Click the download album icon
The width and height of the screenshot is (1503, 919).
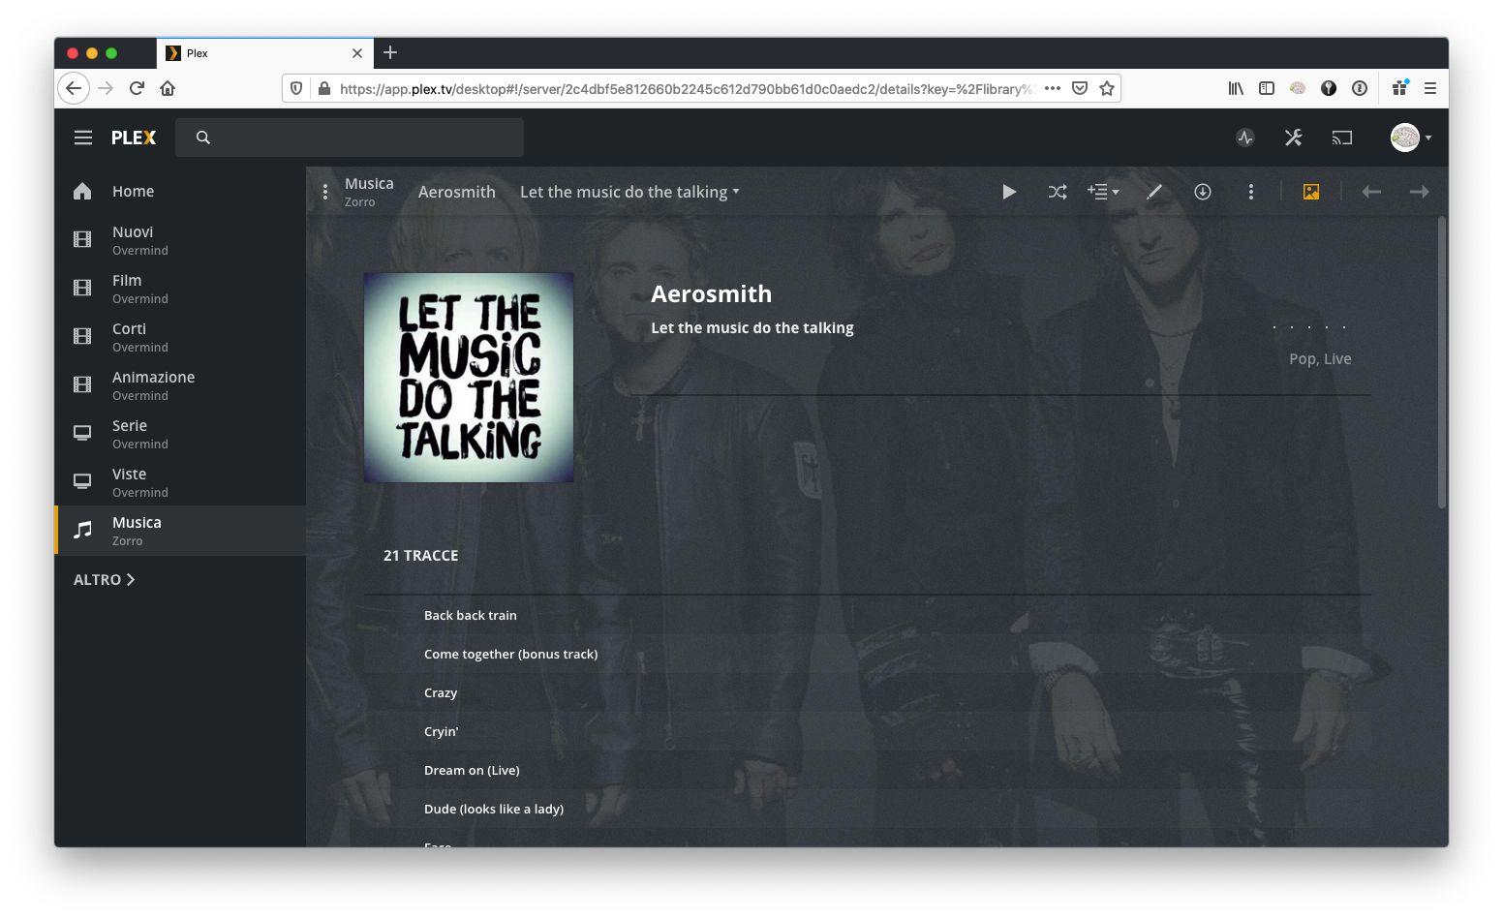coord(1203,192)
